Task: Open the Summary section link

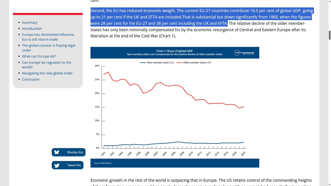Action: 30,23
